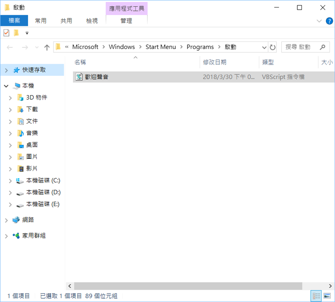Open the quick access toolbar customize dropdown
Screen dimensions: 335x302
27,33
